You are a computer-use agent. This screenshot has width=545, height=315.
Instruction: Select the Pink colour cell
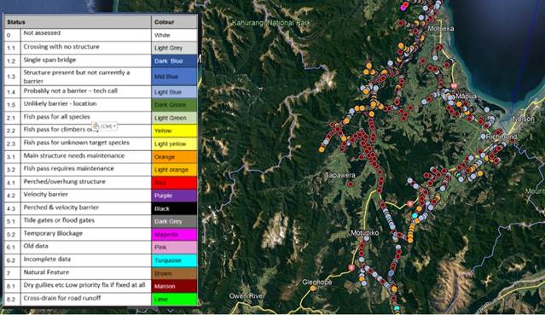pyautogui.click(x=174, y=248)
